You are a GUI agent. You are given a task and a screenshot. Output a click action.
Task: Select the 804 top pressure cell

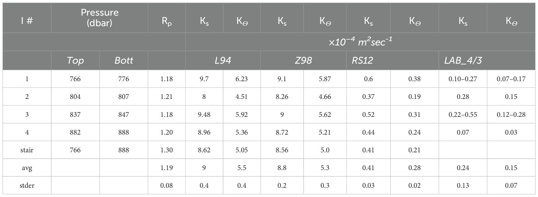pyautogui.click(x=75, y=97)
